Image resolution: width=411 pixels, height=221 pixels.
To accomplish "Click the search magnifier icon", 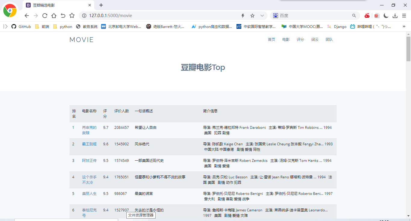I will (354, 16).
